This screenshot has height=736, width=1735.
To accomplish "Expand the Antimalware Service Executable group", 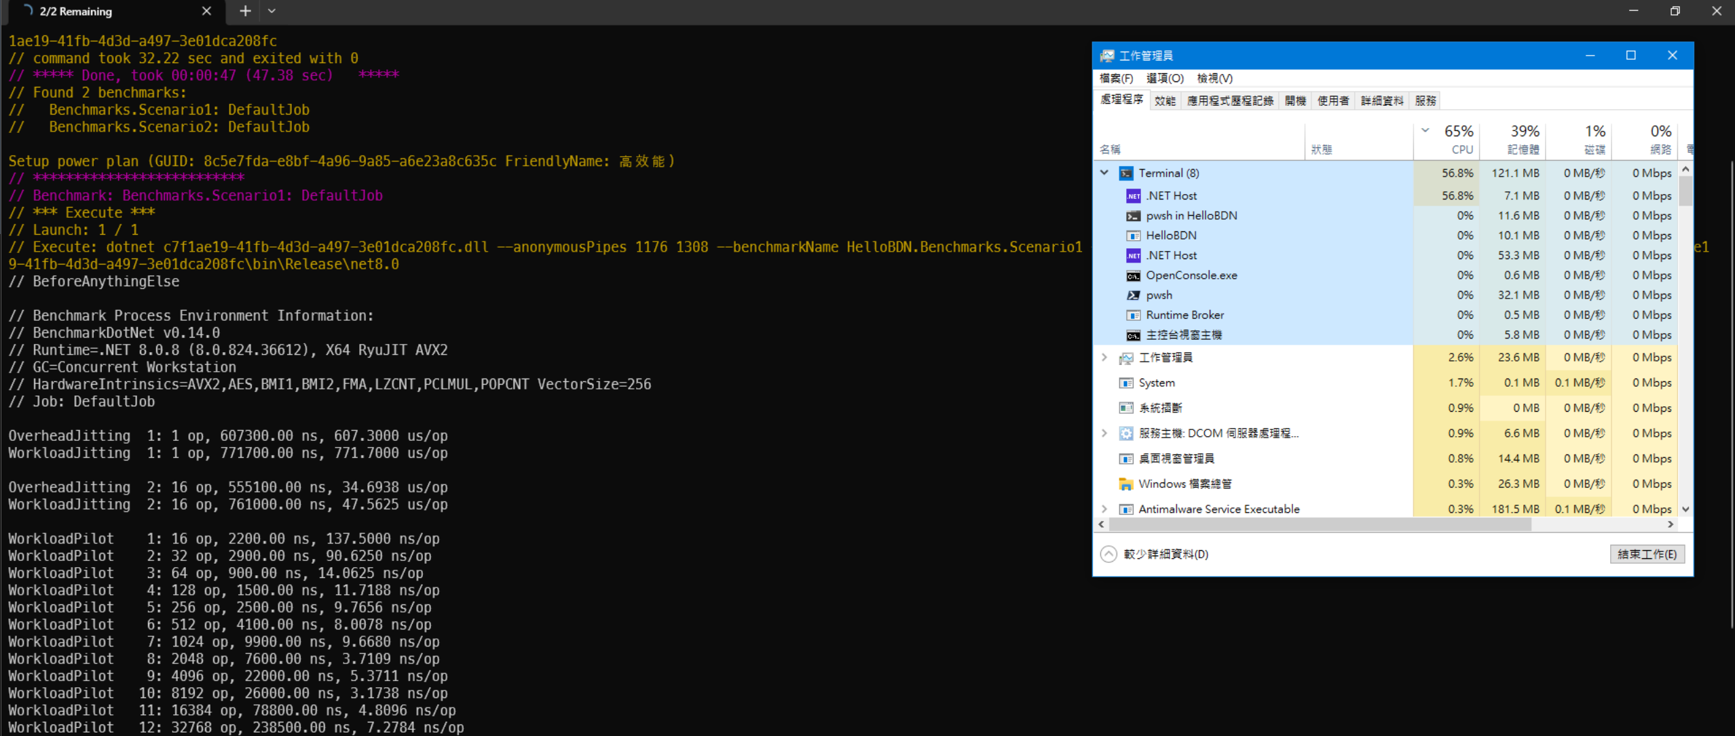I will [1104, 509].
